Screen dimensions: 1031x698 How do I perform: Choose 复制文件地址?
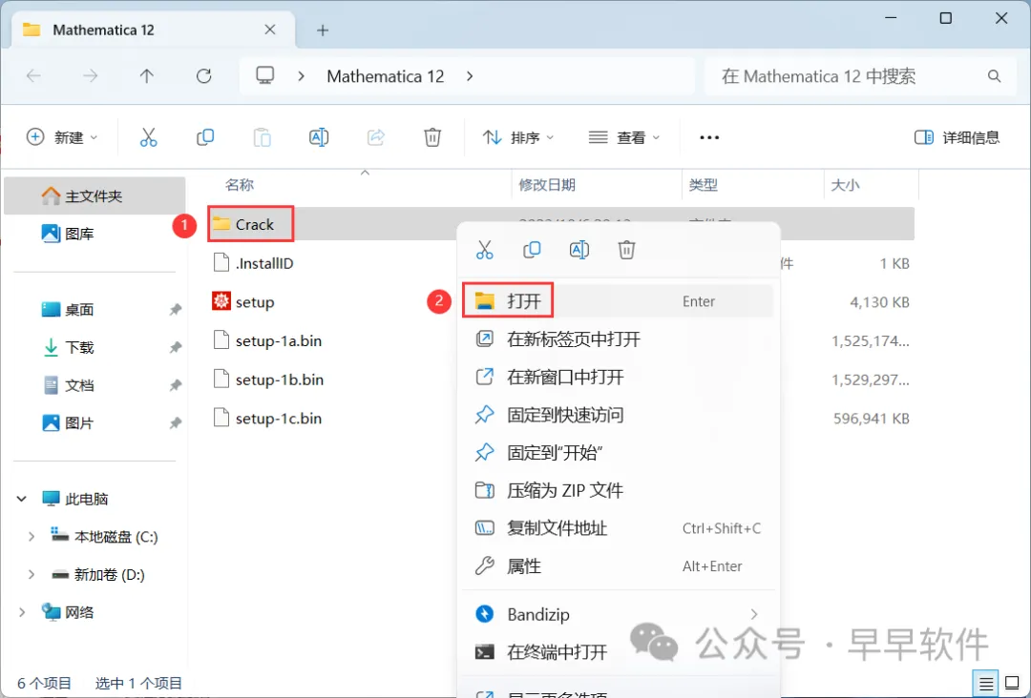point(618,528)
